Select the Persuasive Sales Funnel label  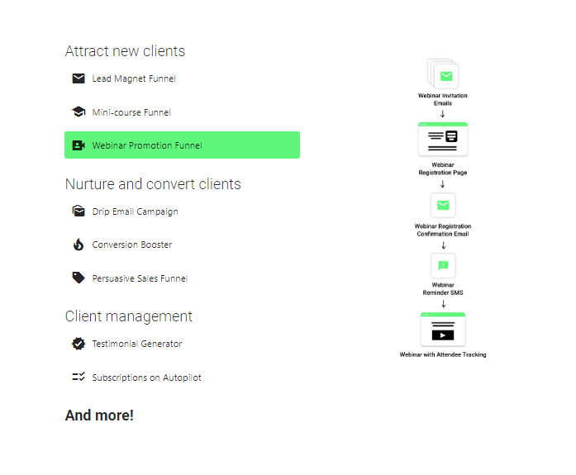pyautogui.click(x=140, y=278)
